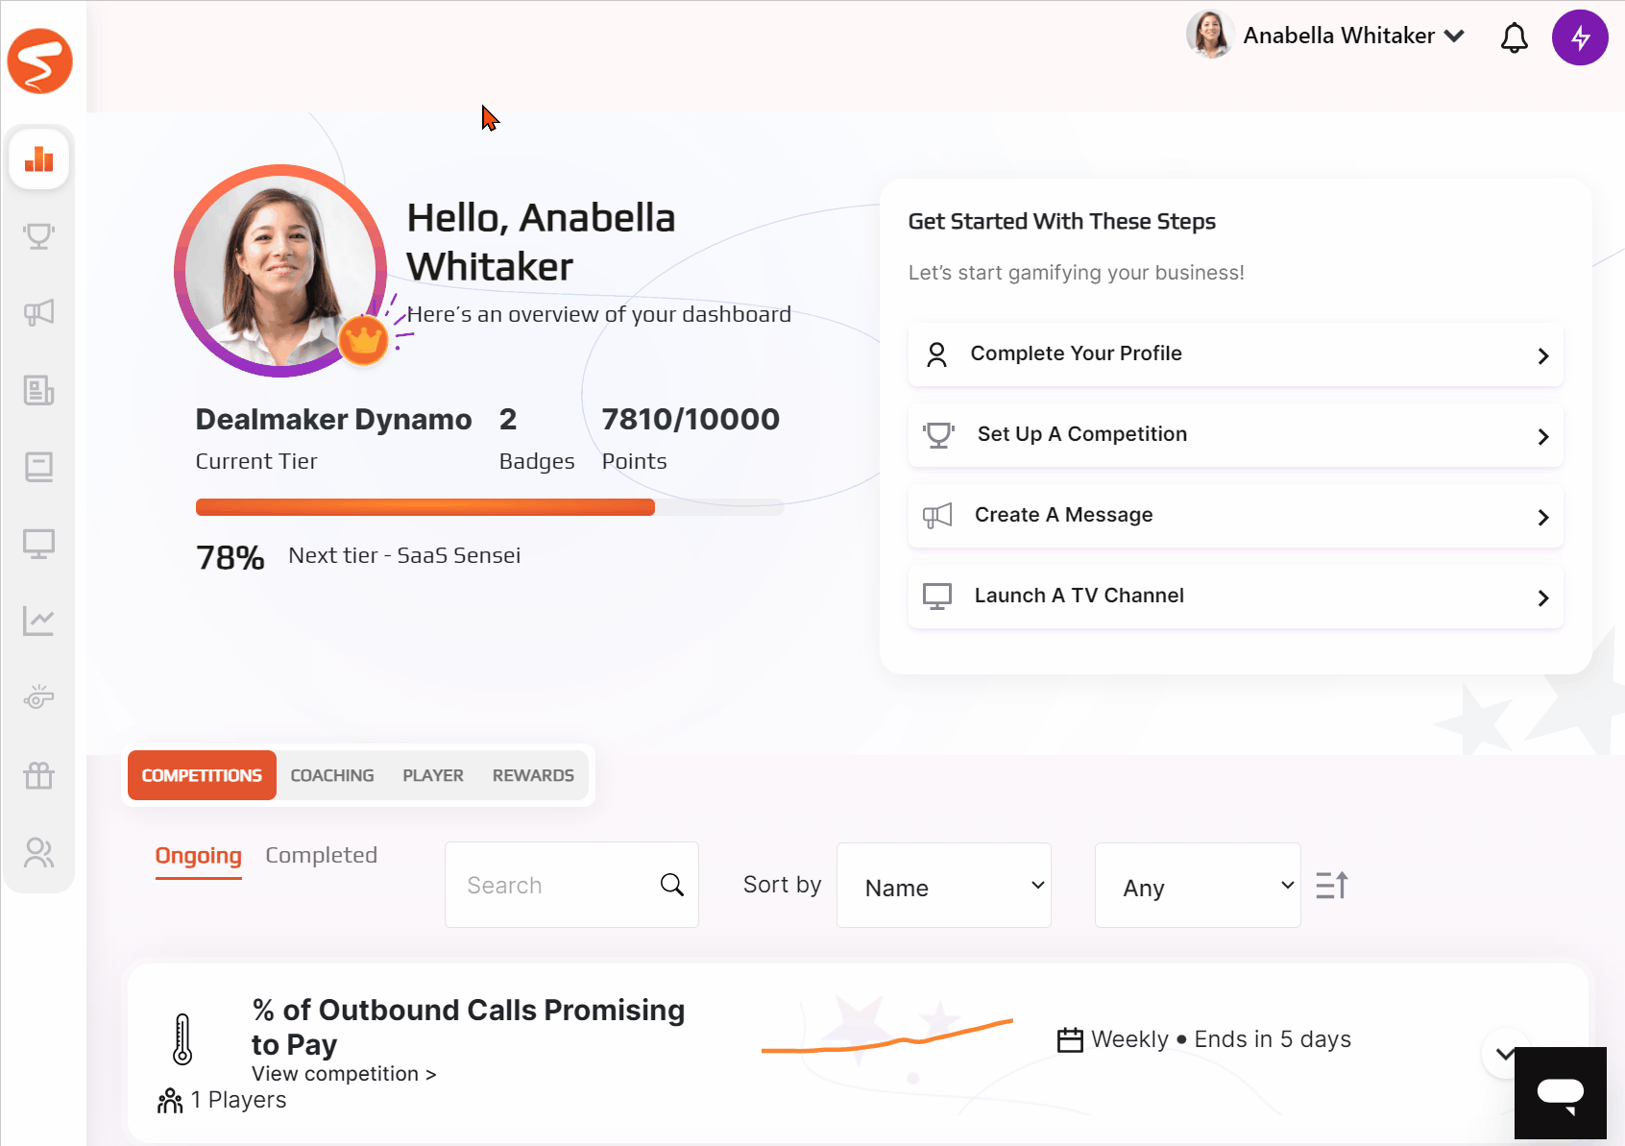Open the users sidebar icon

click(38, 852)
